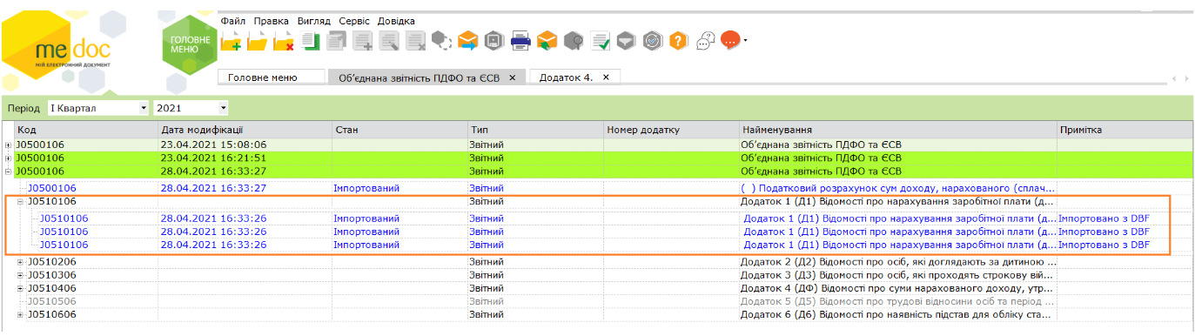
Task: Expand the J0510606 tree node
Action: pos(21,314)
